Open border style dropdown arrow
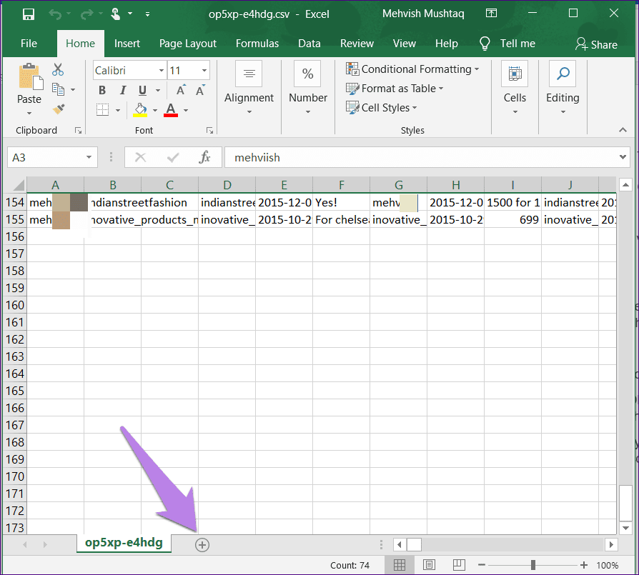This screenshot has width=639, height=575. [x=118, y=110]
